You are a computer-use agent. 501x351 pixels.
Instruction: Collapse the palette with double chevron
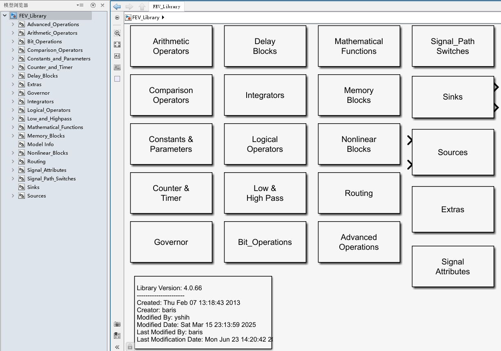117,347
